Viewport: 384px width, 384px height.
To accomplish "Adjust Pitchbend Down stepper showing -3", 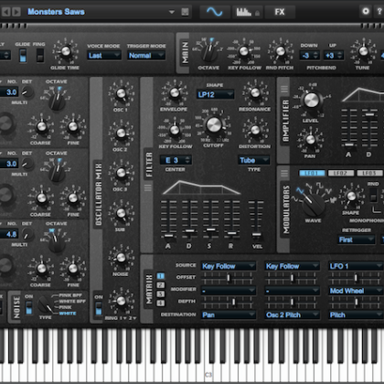I will (x=309, y=56).
